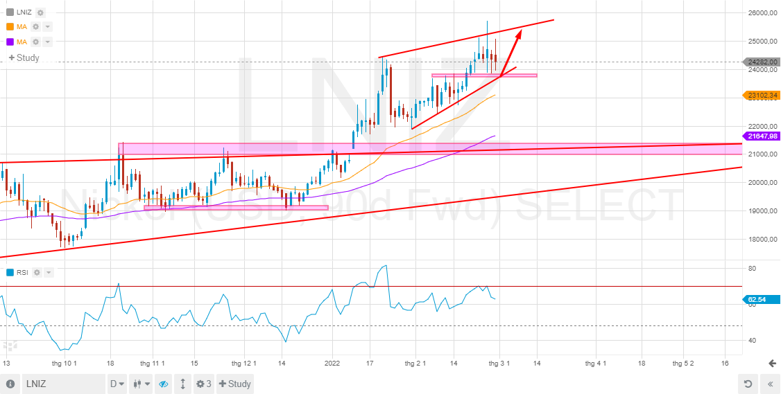This screenshot has width=781, height=394.
Task: Open the D timeframe dropdown
Action: coord(117,384)
